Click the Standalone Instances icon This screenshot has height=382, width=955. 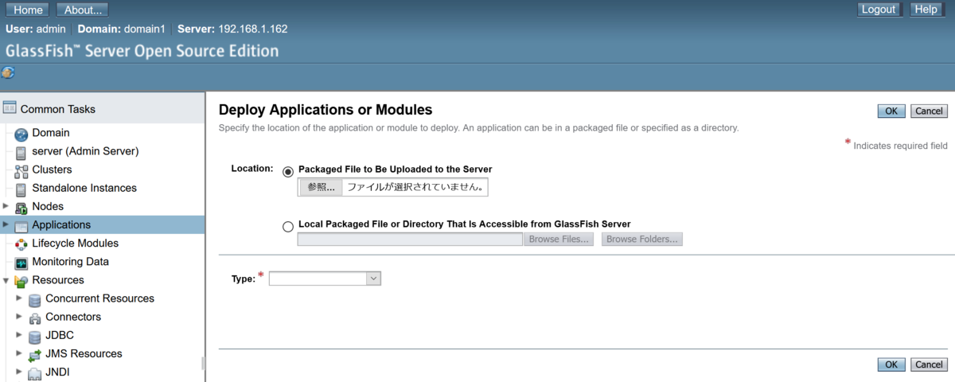tap(21, 189)
